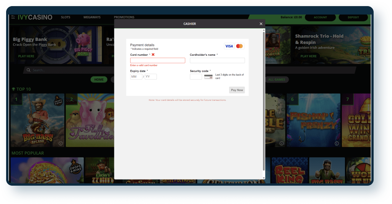392x204 pixels.
Task: Click the Visa card icon
Action: coord(229,46)
